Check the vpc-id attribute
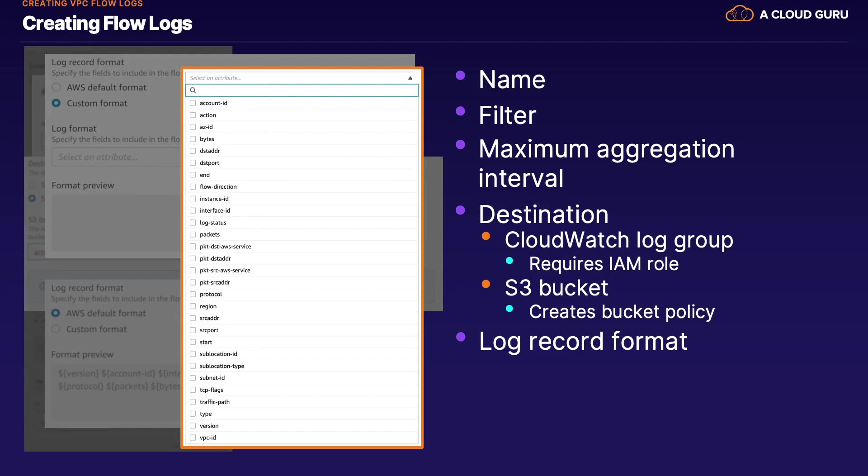The height and width of the screenshot is (476, 868). coord(193,438)
